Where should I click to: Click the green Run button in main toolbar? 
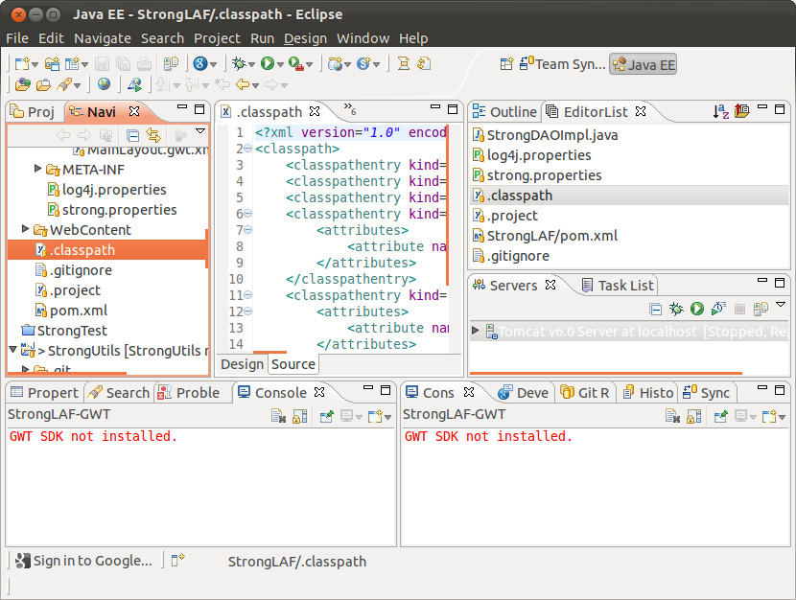(x=268, y=64)
